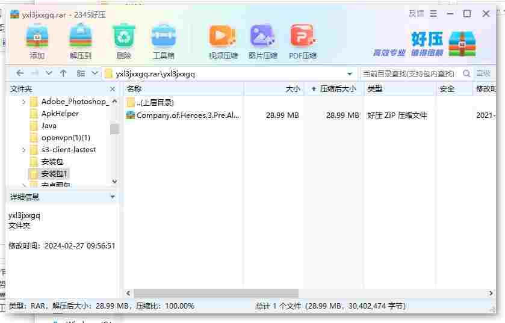Click the Company.of.Heroes file archive icon

pyautogui.click(x=131, y=115)
